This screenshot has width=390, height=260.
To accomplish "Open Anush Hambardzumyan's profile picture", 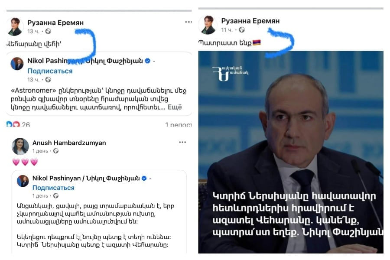I will point(20,146).
